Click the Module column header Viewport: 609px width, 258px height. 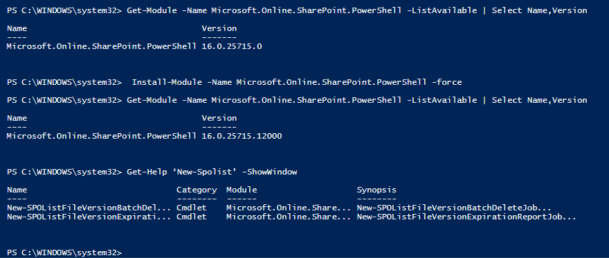coord(242,190)
